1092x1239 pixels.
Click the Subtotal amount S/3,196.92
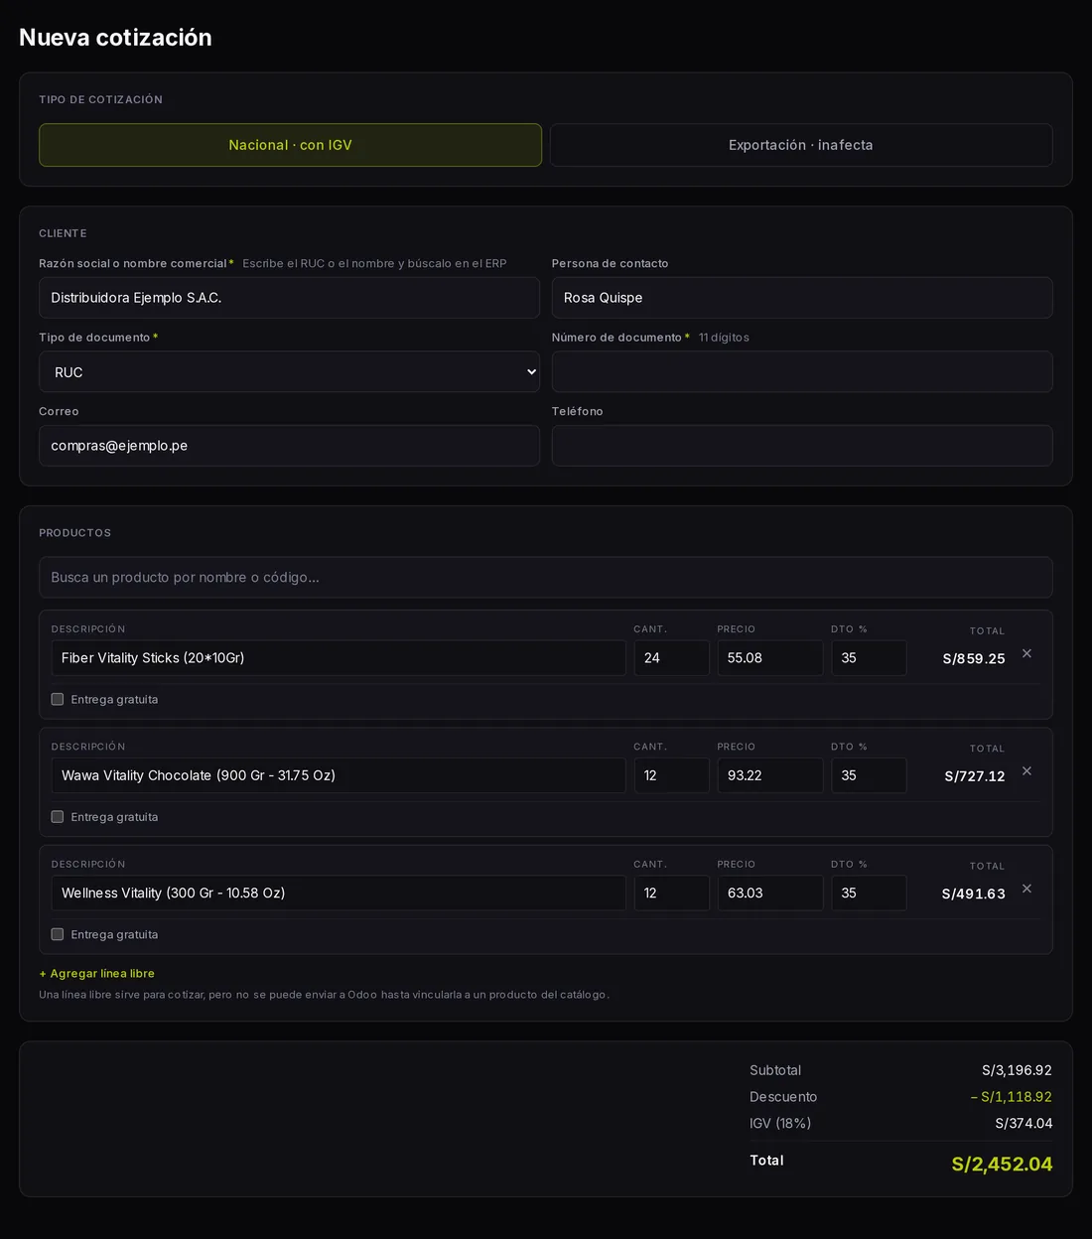[x=1017, y=1070]
